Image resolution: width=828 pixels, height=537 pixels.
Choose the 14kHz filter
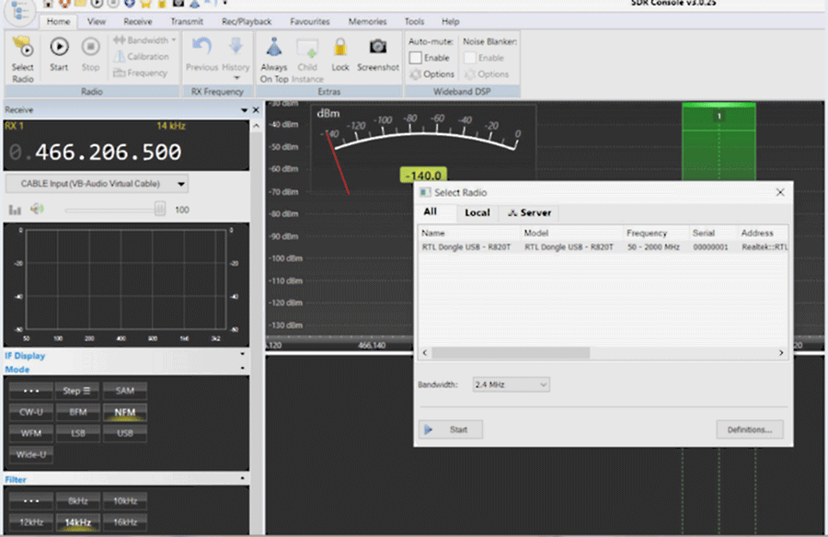tap(77, 522)
